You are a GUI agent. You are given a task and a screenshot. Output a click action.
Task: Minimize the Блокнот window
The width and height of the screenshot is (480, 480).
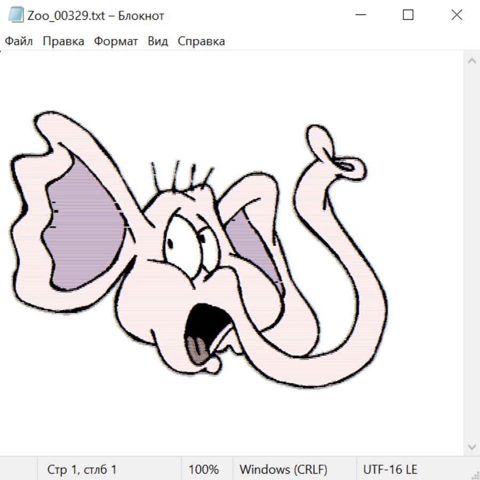(x=359, y=15)
